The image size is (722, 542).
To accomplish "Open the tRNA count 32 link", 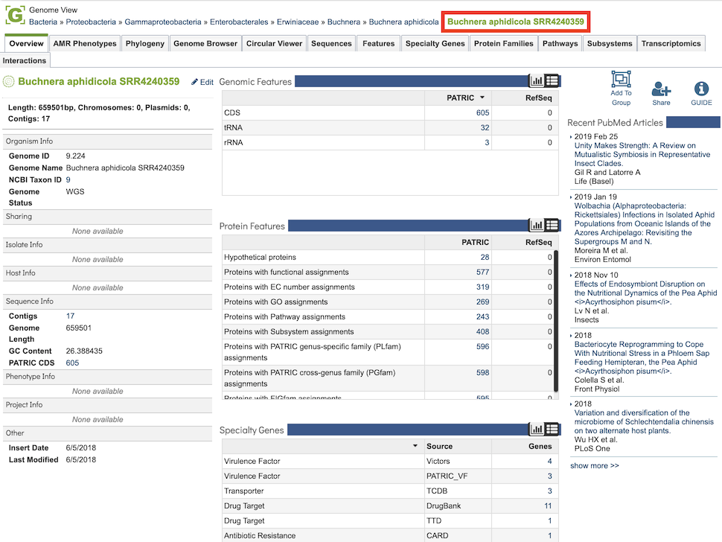I will pos(485,127).
